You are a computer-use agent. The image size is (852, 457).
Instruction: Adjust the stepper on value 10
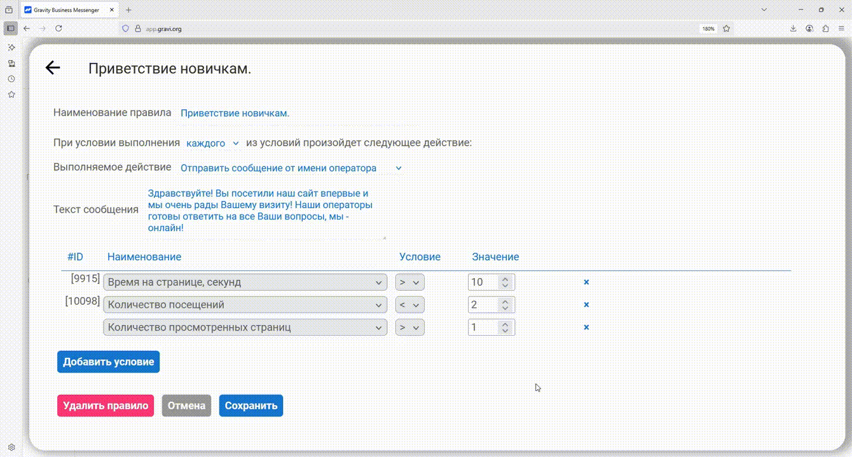[x=505, y=282]
